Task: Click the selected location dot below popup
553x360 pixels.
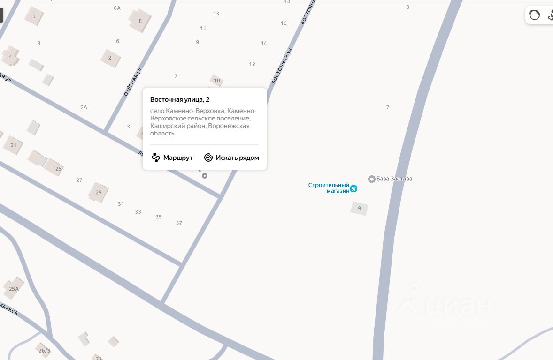Action: coord(205,176)
